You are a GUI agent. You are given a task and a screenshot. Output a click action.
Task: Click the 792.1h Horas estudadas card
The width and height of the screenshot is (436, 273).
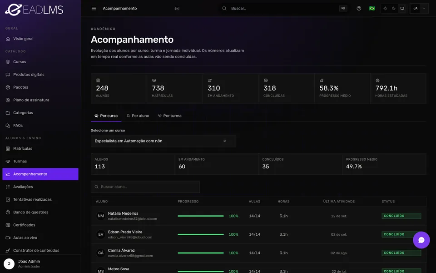398,88
